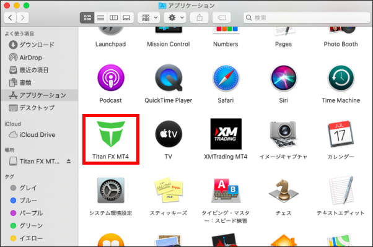
Task: Switch to icon view
Action: tap(87, 17)
